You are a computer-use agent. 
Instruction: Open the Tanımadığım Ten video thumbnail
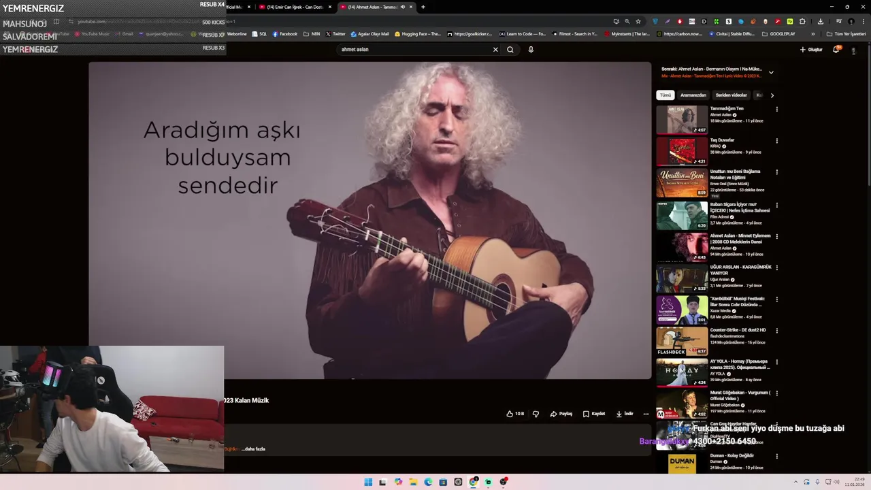682,120
